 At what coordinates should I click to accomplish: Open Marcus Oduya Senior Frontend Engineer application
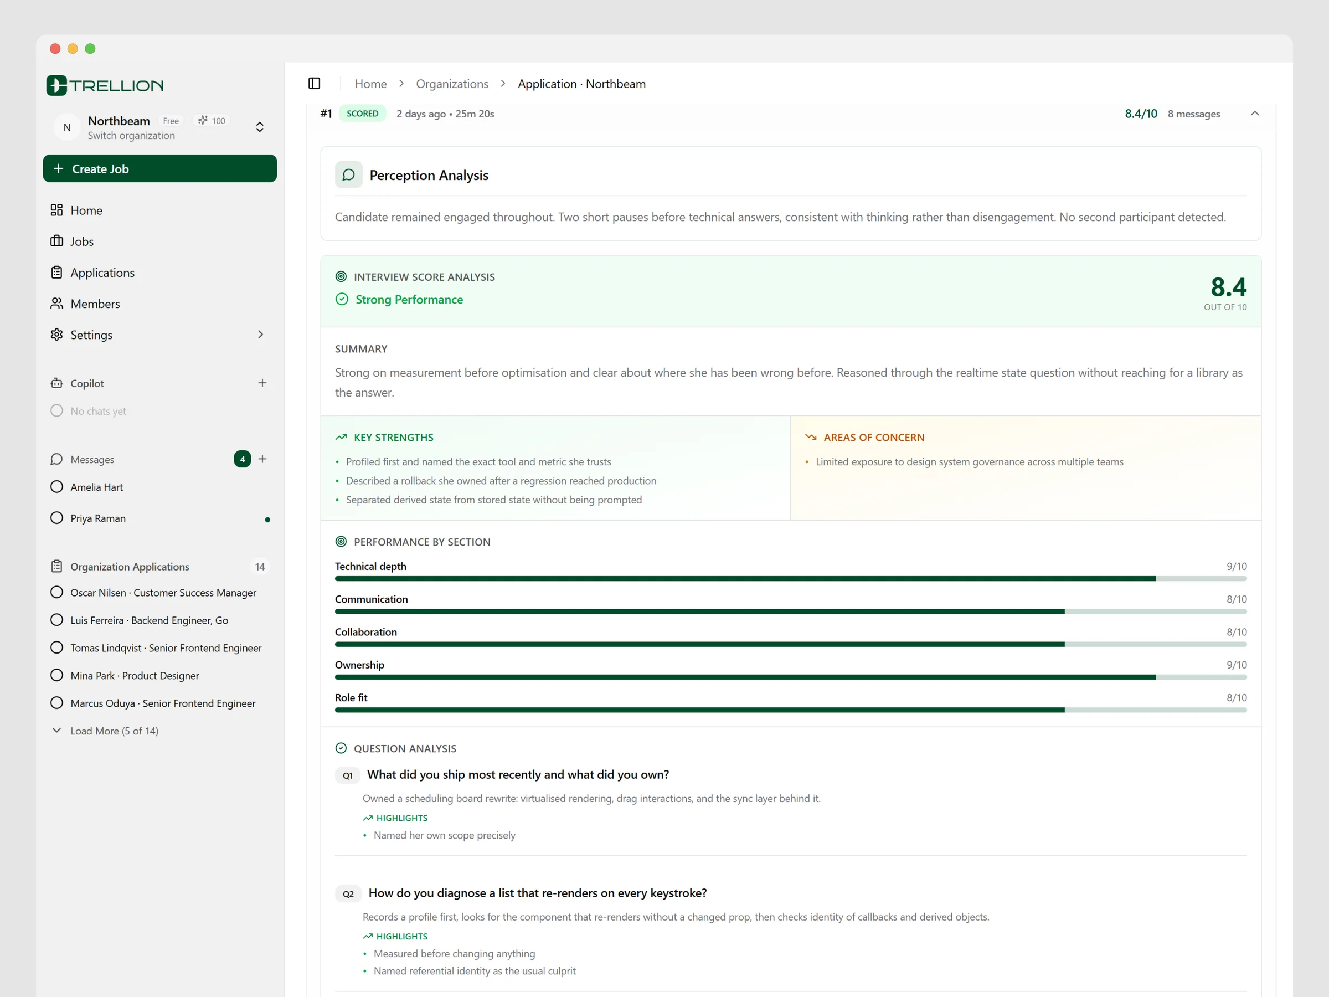pos(159,703)
